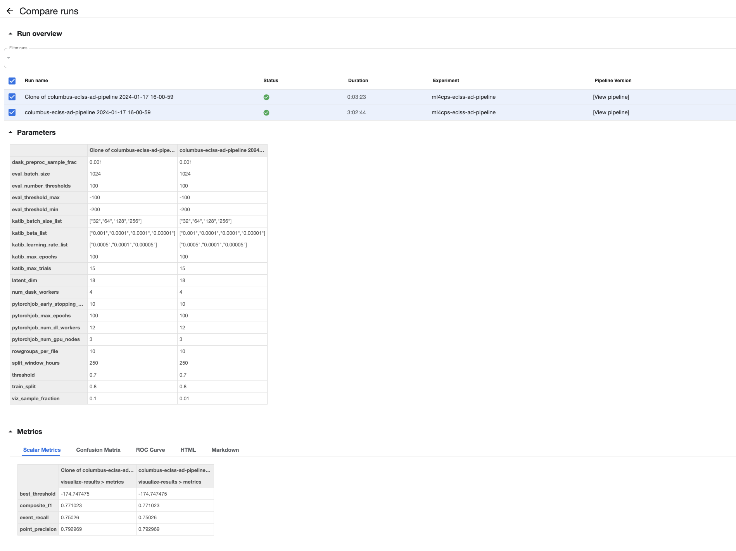Select the katib_beta_list parameter label

29,233
